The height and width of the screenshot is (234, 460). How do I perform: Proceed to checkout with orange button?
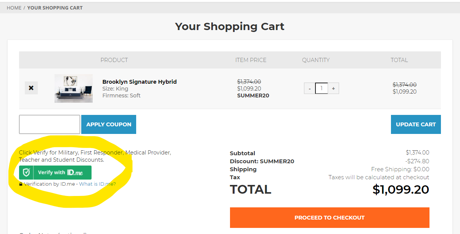click(330, 218)
